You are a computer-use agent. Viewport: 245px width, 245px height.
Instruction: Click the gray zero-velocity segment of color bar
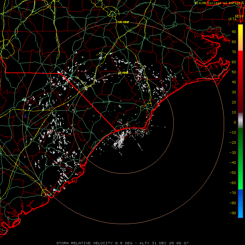tap(240, 121)
